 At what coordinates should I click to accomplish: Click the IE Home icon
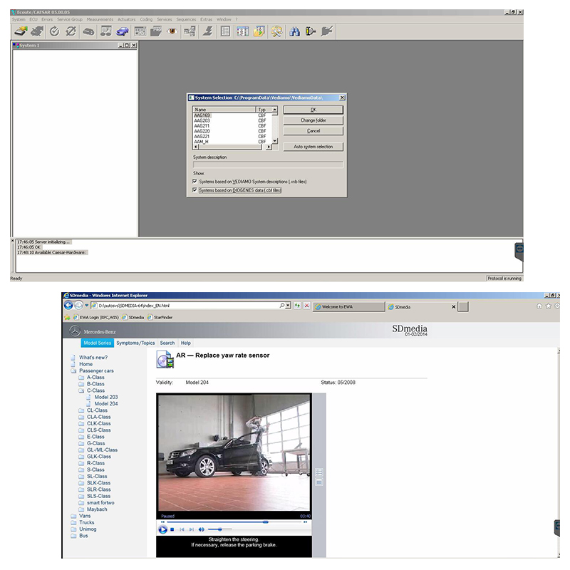[x=539, y=306]
